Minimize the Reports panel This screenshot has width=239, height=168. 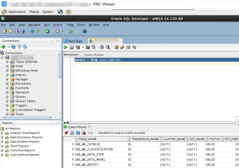[58, 123]
